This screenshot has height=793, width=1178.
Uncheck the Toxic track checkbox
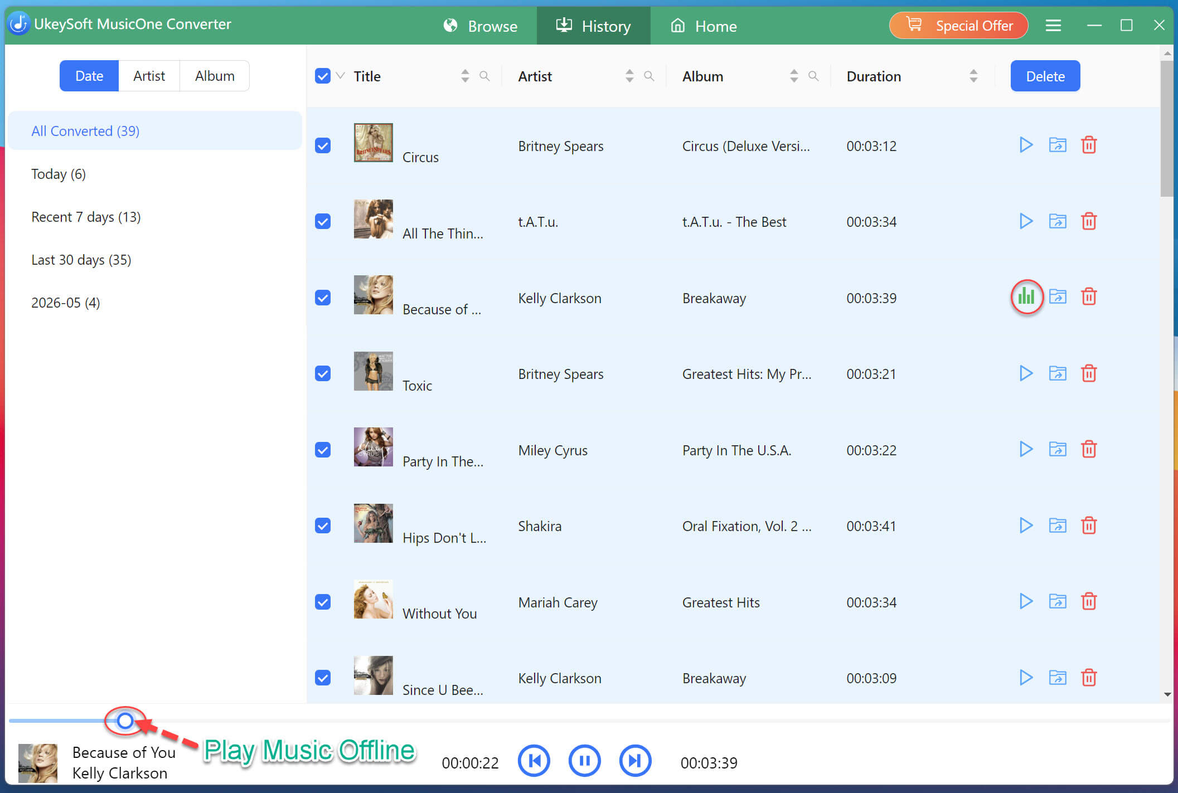pyautogui.click(x=323, y=373)
